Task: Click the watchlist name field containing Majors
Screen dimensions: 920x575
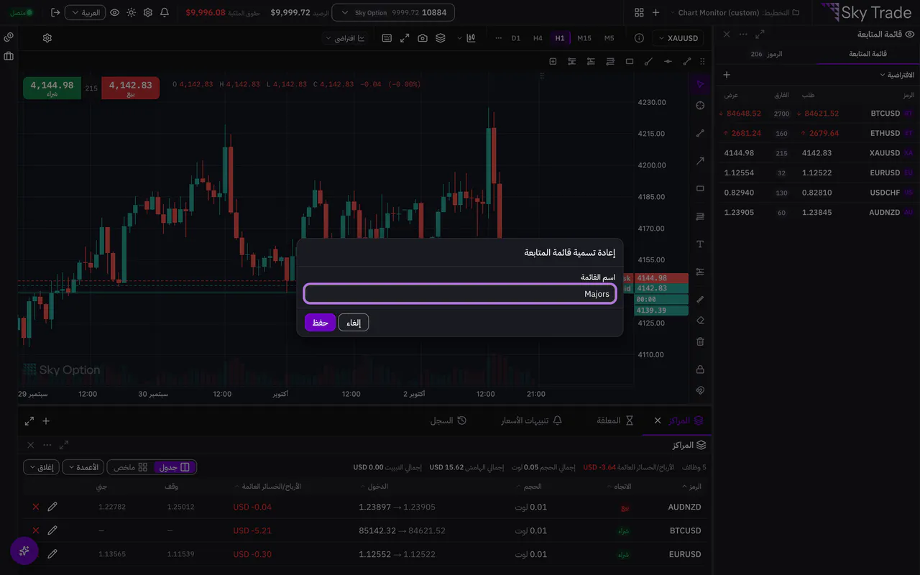Action: (x=460, y=294)
